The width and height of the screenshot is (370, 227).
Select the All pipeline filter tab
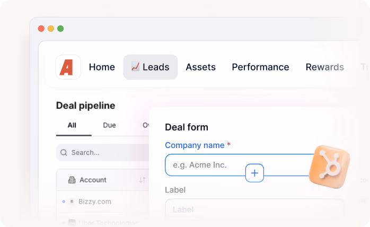pyautogui.click(x=72, y=125)
